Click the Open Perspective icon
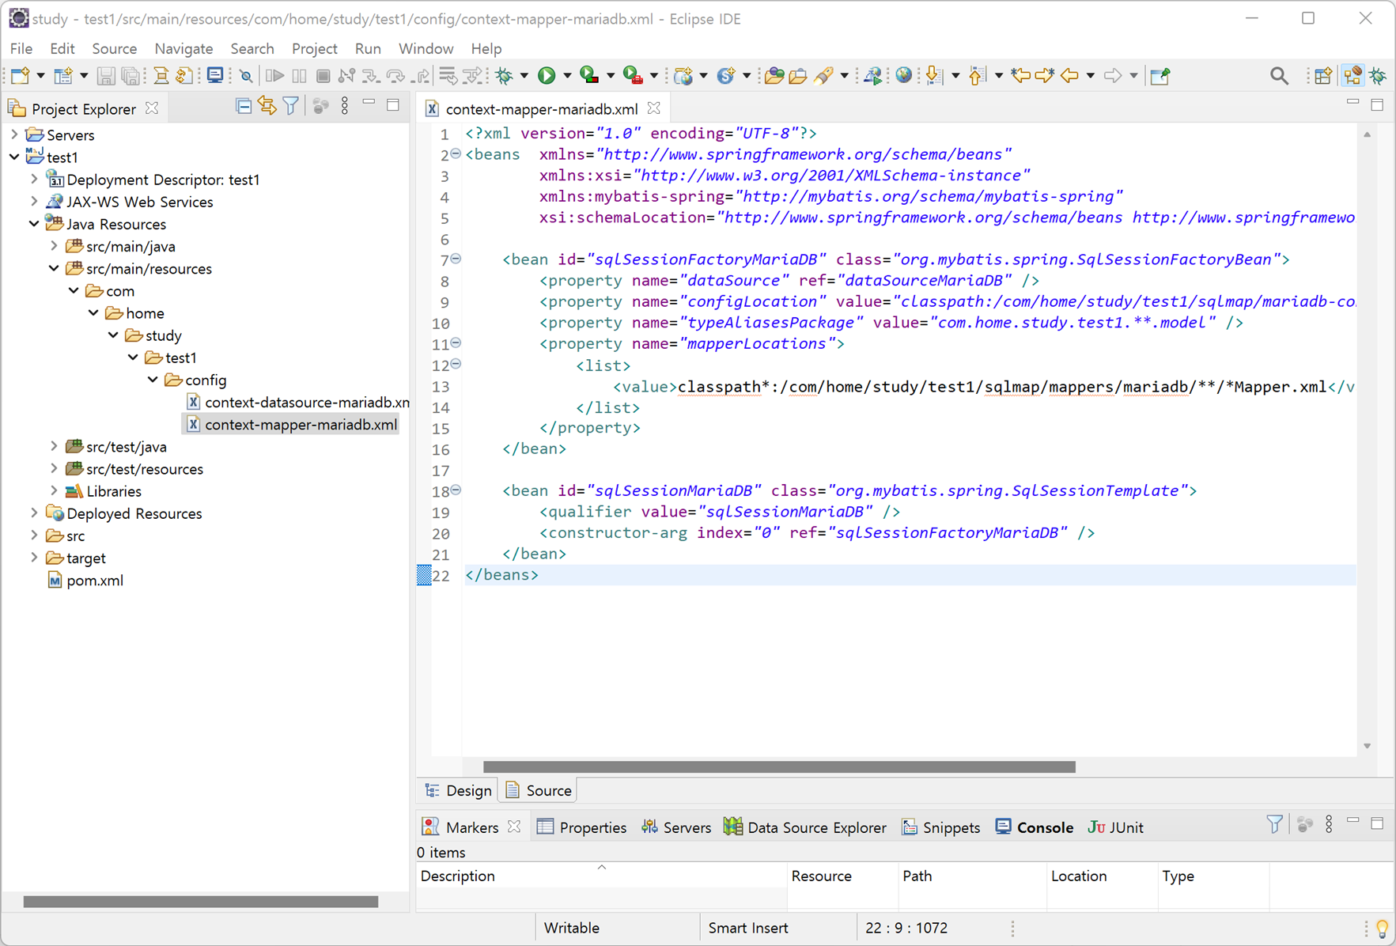The width and height of the screenshot is (1396, 946). (x=1323, y=75)
